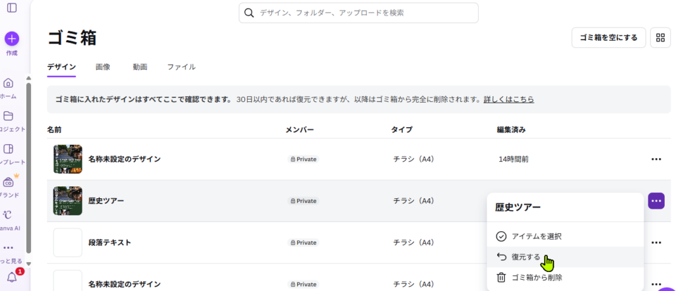Click sidebar scroll-up arrow
676x291 pixels.
pos(28,78)
